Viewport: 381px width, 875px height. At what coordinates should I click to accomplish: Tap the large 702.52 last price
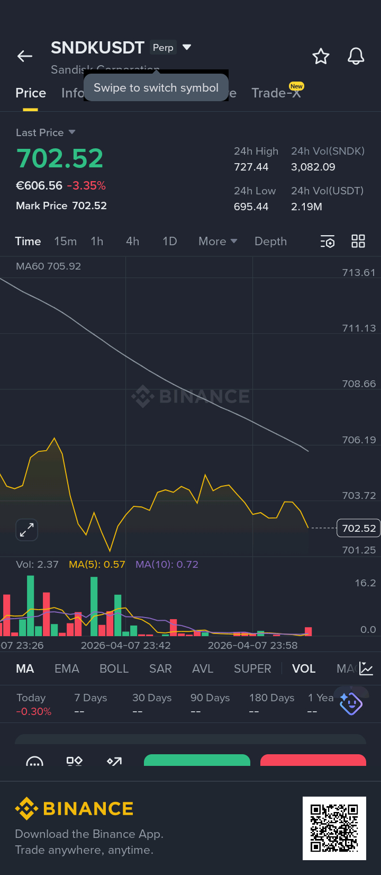(60, 158)
